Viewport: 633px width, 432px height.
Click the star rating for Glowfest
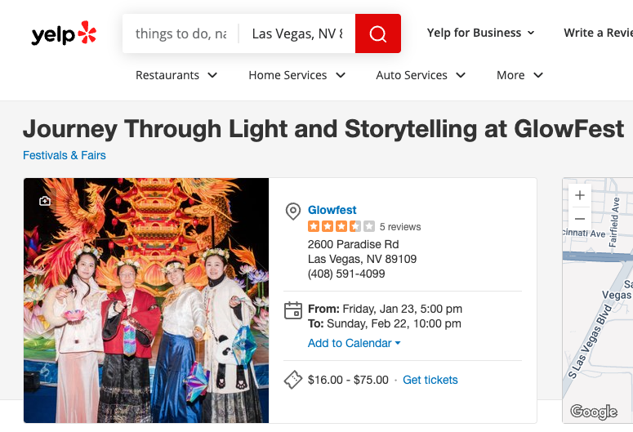pos(341,226)
